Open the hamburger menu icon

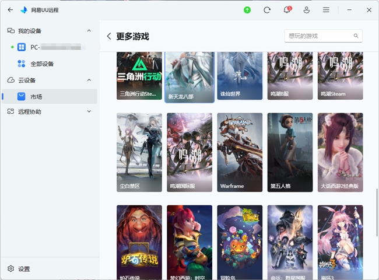point(326,10)
